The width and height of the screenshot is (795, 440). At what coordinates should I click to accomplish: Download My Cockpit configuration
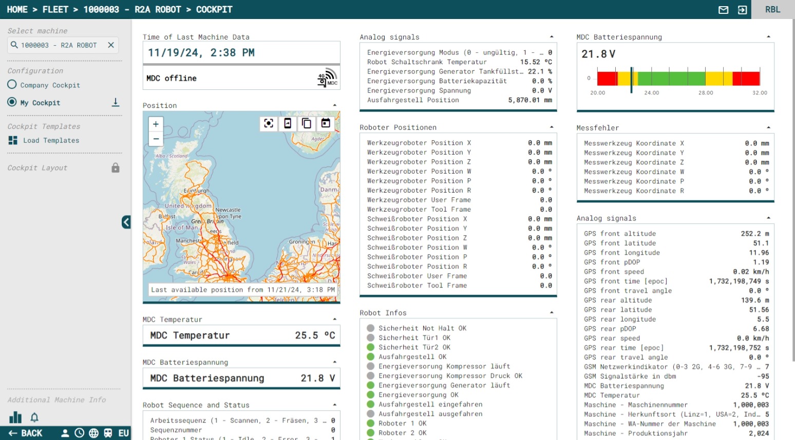click(116, 103)
